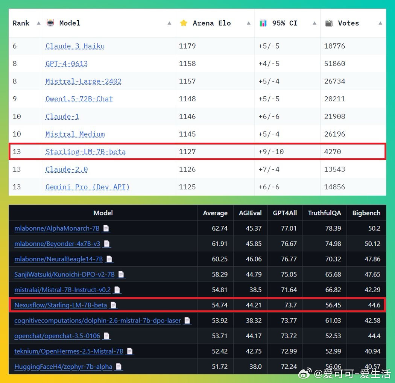The height and width of the screenshot is (383, 395).
Task: Click the GPT4All column header
Action: [285, 213]
